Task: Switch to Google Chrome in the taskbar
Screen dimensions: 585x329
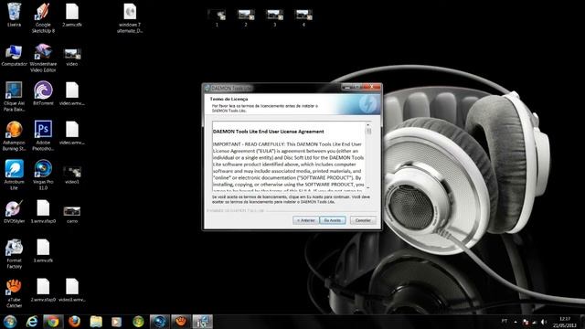Action: tap(53, 321)
